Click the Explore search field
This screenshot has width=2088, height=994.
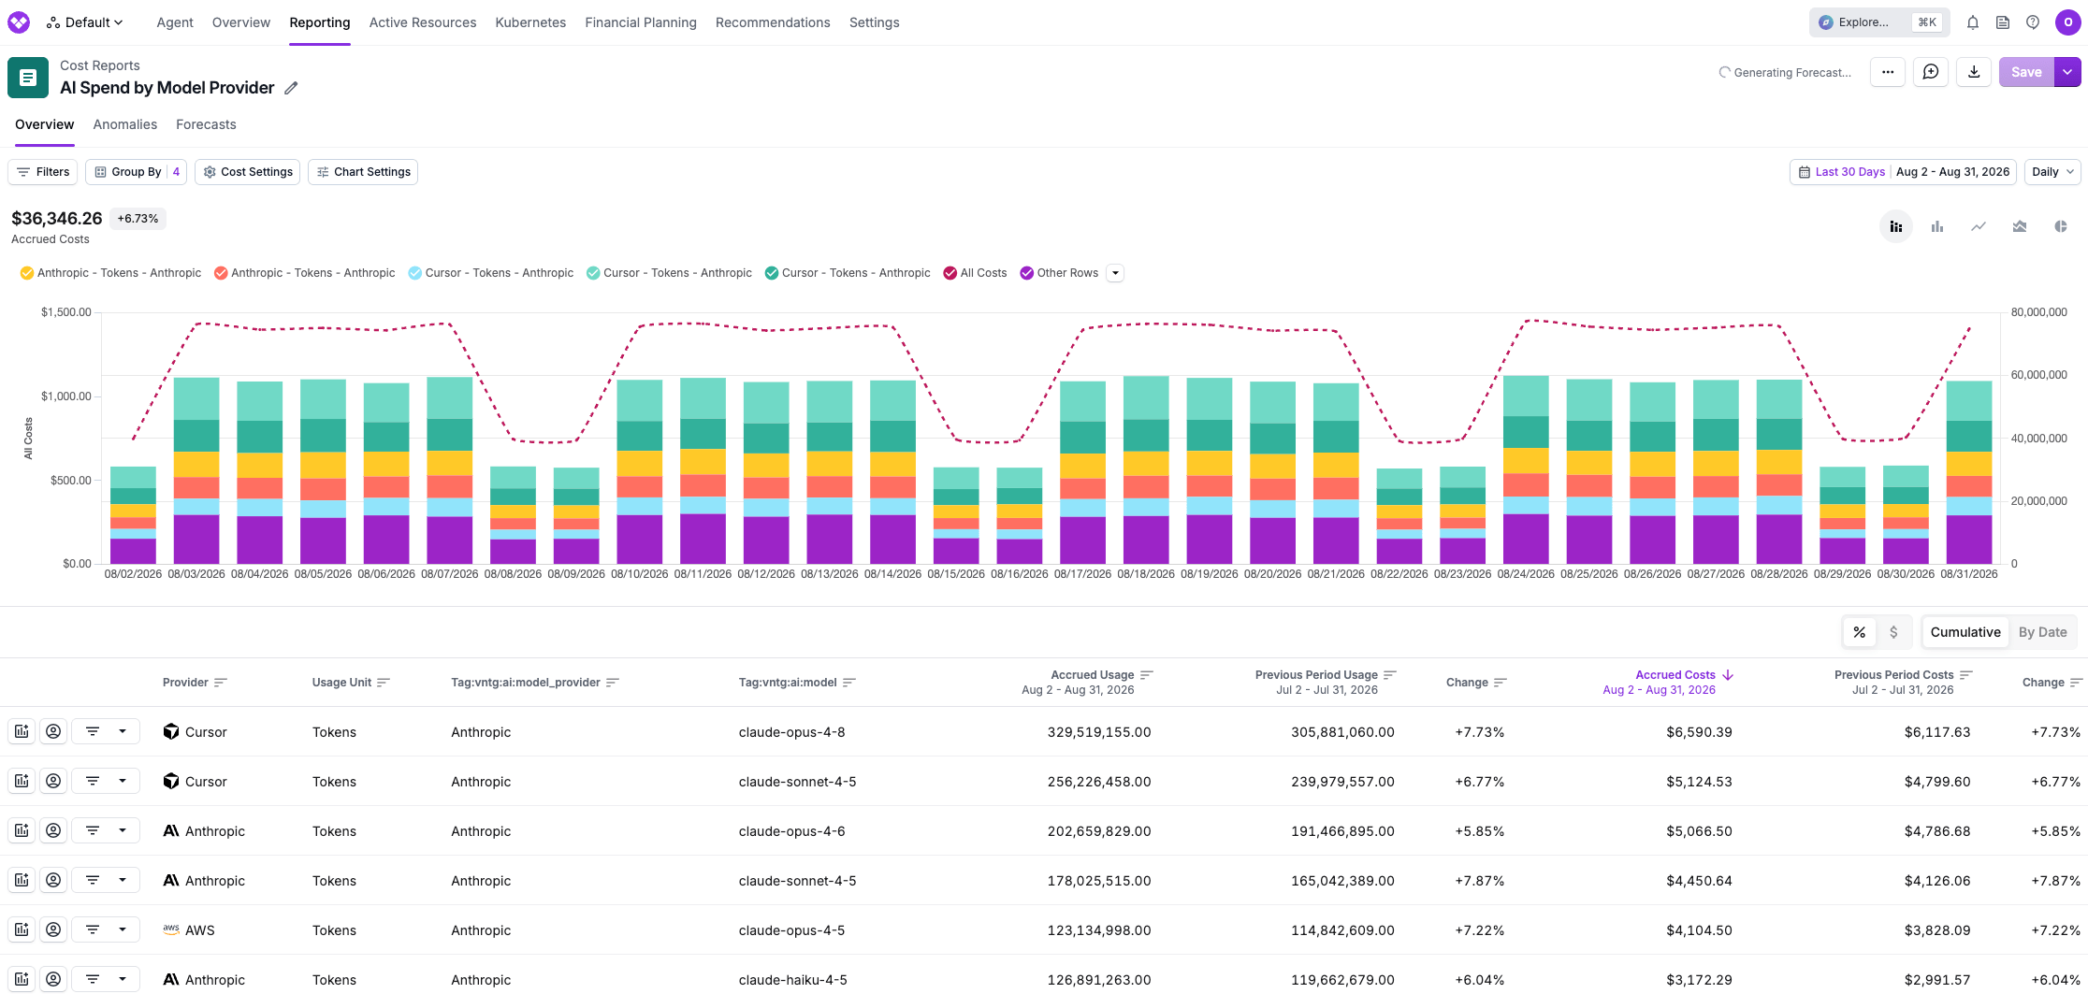pos(1879,22)
